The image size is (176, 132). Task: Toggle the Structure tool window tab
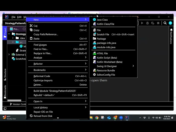coord(5,75)
